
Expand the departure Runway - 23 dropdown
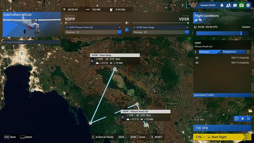(x=120, y=32)
